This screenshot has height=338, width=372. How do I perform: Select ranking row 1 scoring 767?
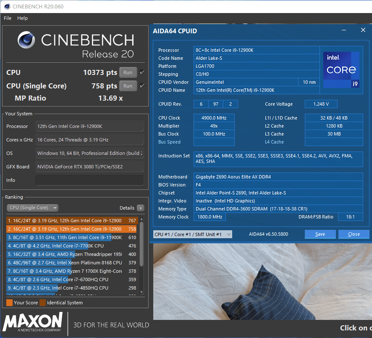coord(72,221)
